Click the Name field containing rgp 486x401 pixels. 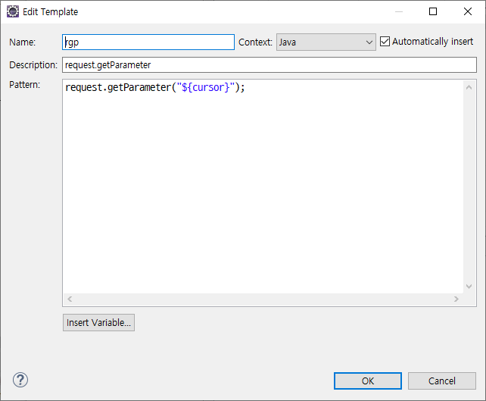[x=148, y=42]
